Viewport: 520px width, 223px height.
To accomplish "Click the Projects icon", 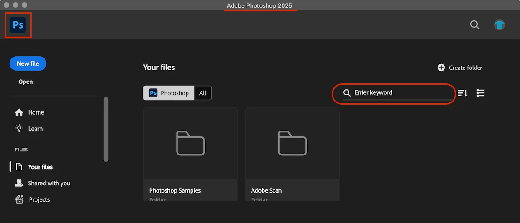I will 19,199.
